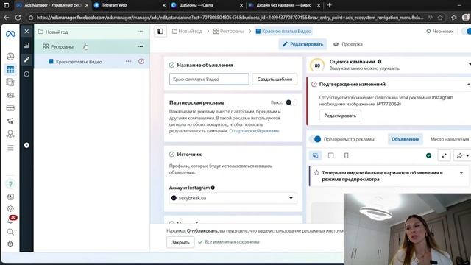
Task: Close the editing panel with X icon
Action: (26, 31)
